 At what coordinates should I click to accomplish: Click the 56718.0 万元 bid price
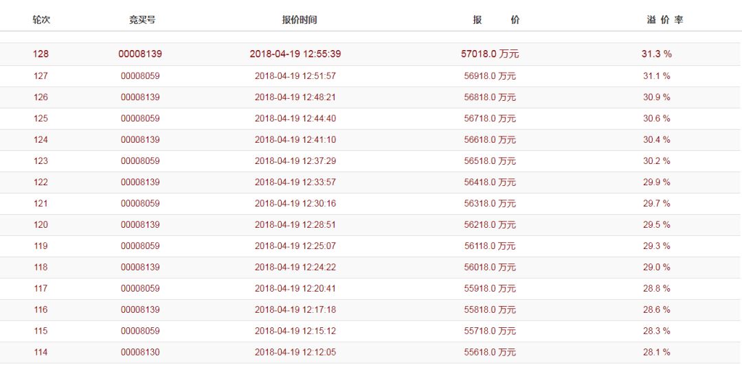pyautogui.click(x=490, y=118)
